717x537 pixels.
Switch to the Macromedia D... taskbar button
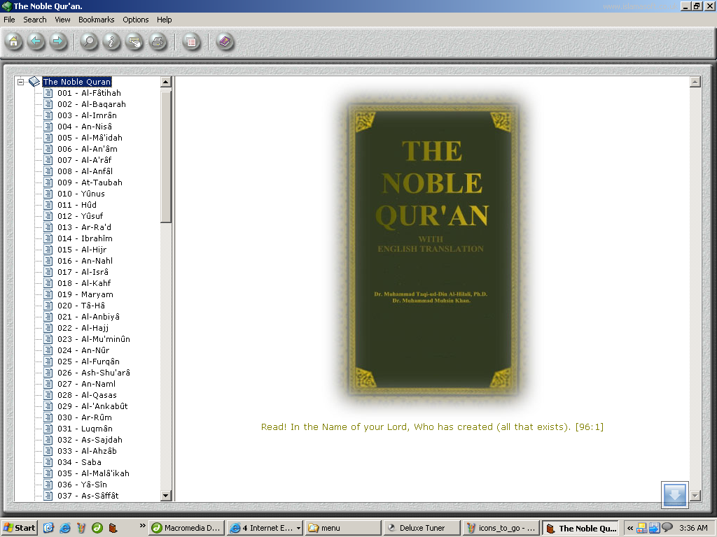pyautogui.click(x=187, y=528)
